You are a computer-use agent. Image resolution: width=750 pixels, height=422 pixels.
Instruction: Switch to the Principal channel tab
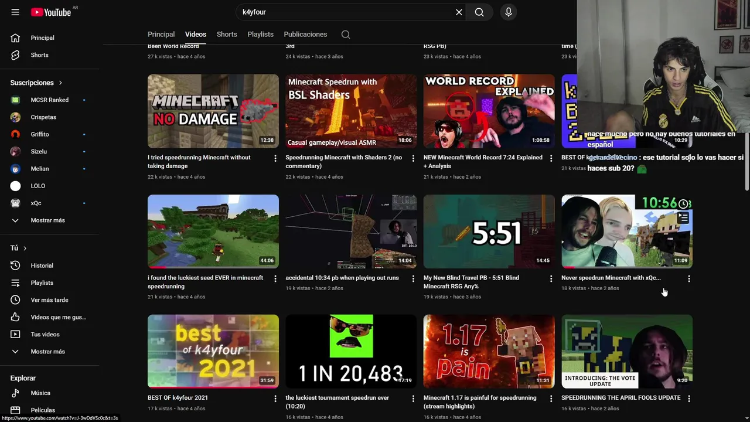[x=161, y=35]
